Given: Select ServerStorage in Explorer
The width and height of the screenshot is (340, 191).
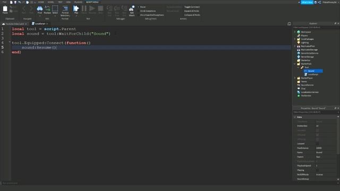Looking at the screenshot, I should click(307, 57).
